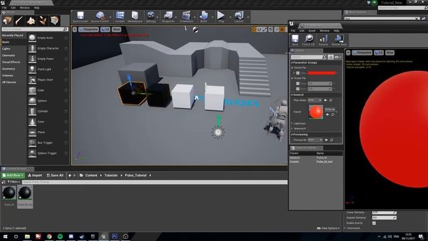Viewport: 428px width, 241px height.
Task: Toggle the Enable Gravity checkbox
Action: coord(374,223)
